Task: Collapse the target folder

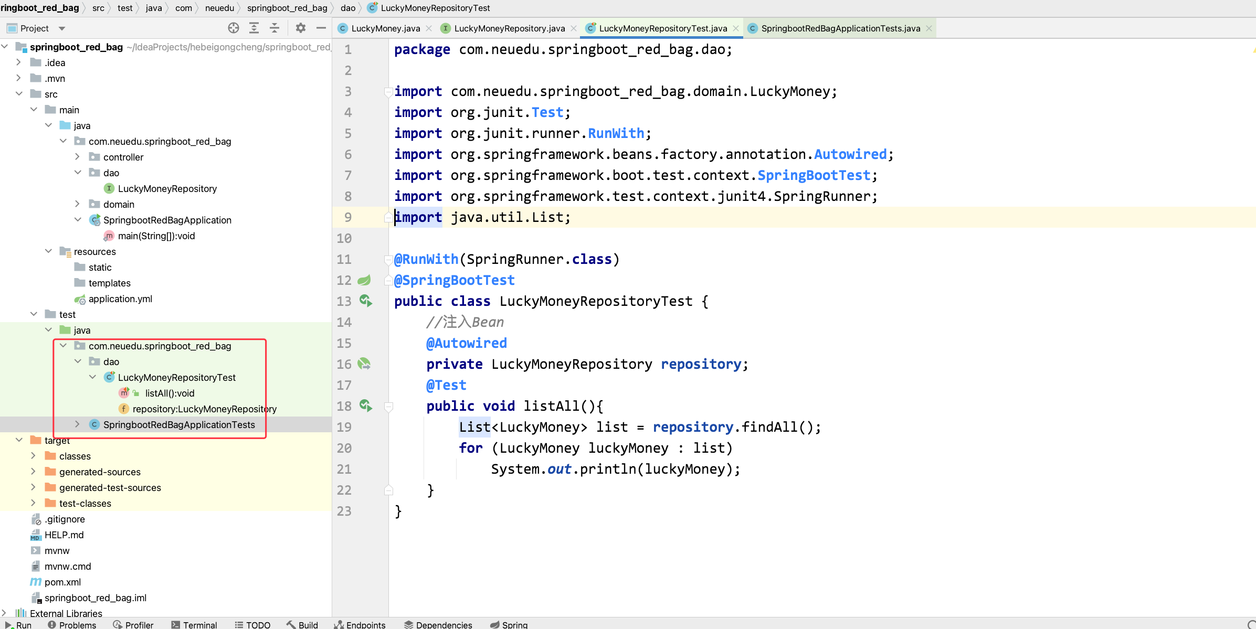Action: [19, 440]
